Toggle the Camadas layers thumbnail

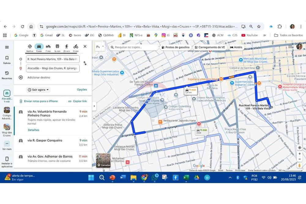(x=103, y=161)
